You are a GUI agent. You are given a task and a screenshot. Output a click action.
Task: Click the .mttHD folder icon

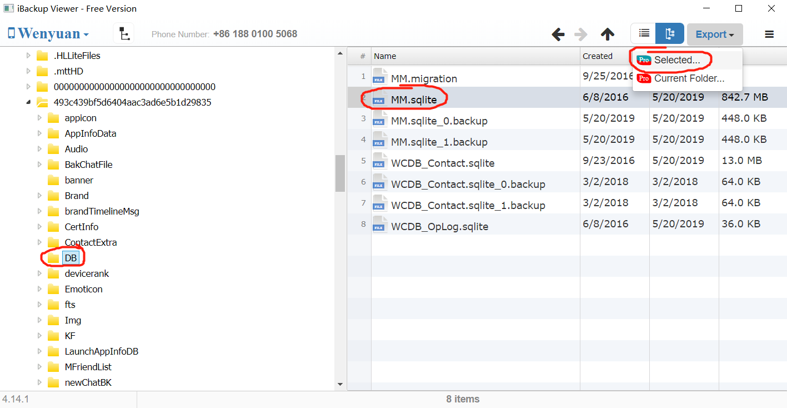pyautogui.click(x=42, y=71)
